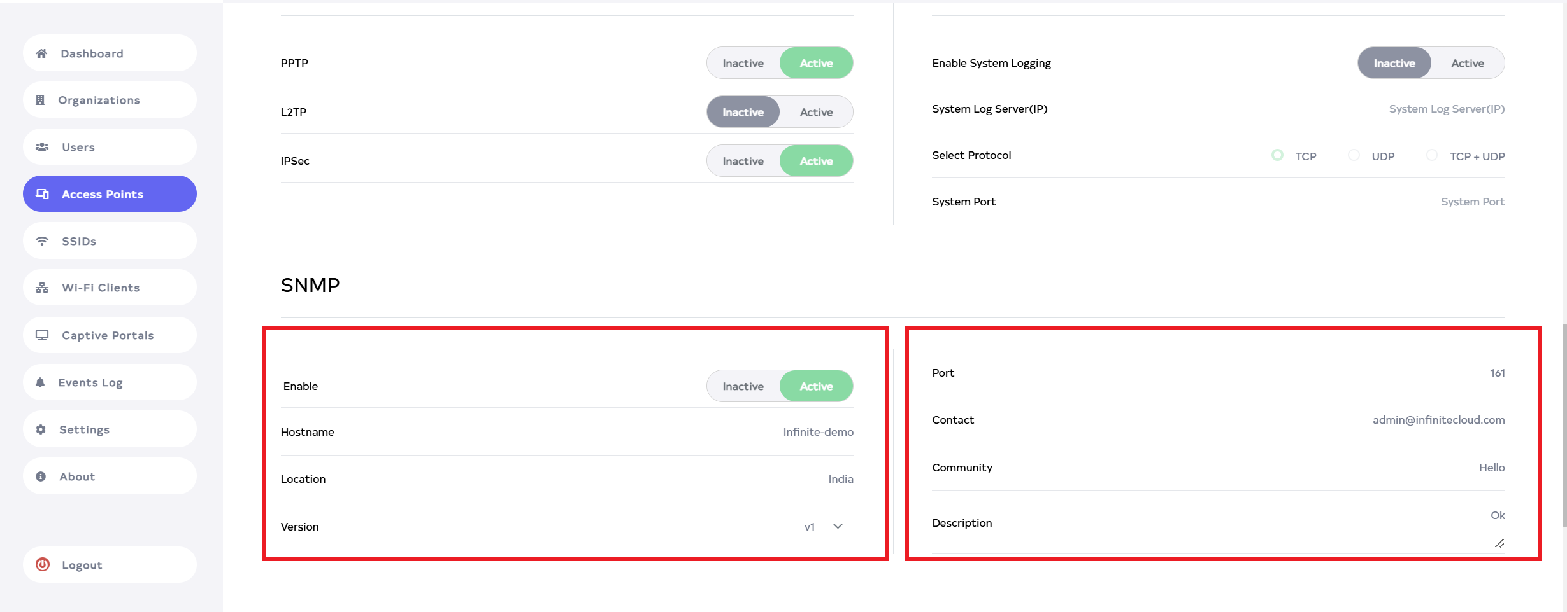Viewport: 1567px width, 612px height.
Task: Set IPSec to Inactive
Action: click(743, 161)
